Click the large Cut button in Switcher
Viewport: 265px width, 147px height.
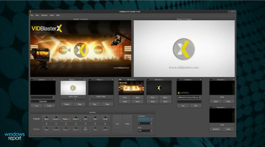pos(117,124)
